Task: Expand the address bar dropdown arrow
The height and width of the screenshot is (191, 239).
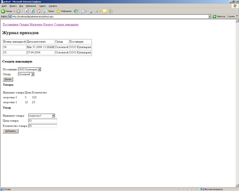Action: [209, 16]
